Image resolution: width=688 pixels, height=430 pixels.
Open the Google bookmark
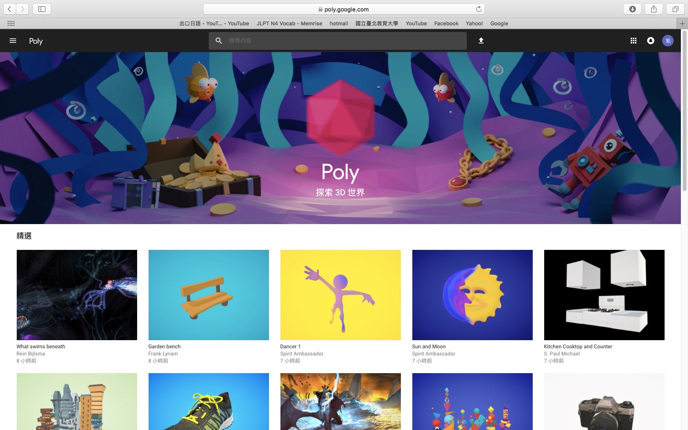click(499, 23)
